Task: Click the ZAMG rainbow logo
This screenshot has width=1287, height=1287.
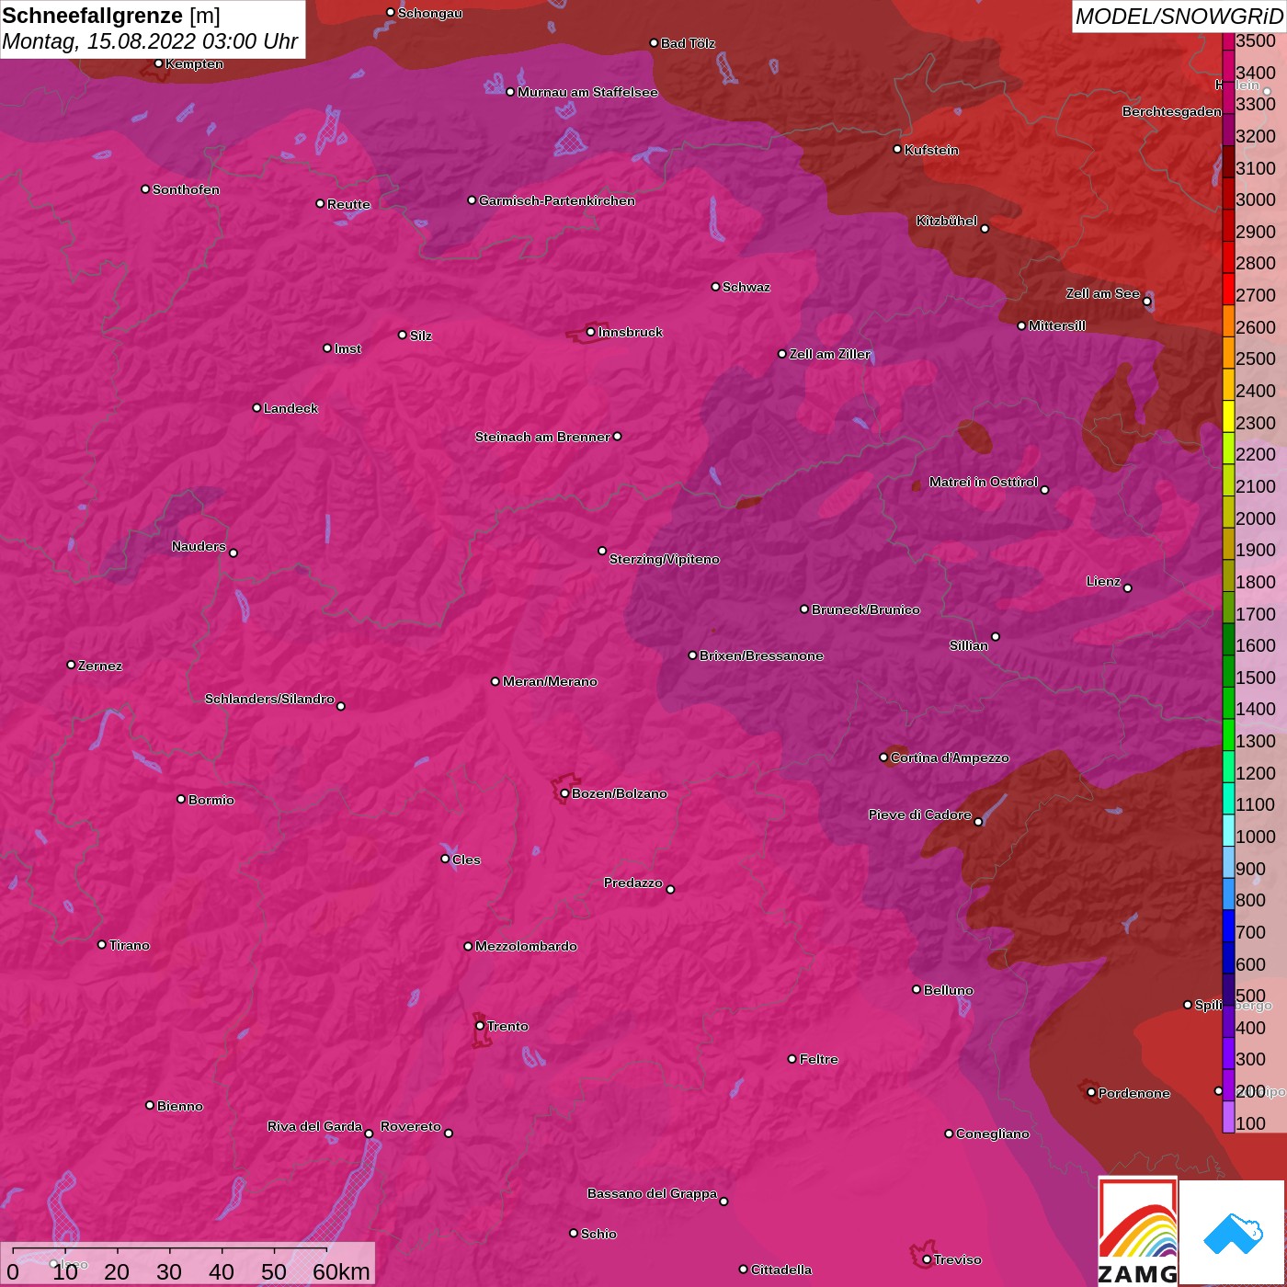Action: pyautogui.click(x=1138, y=1232)
